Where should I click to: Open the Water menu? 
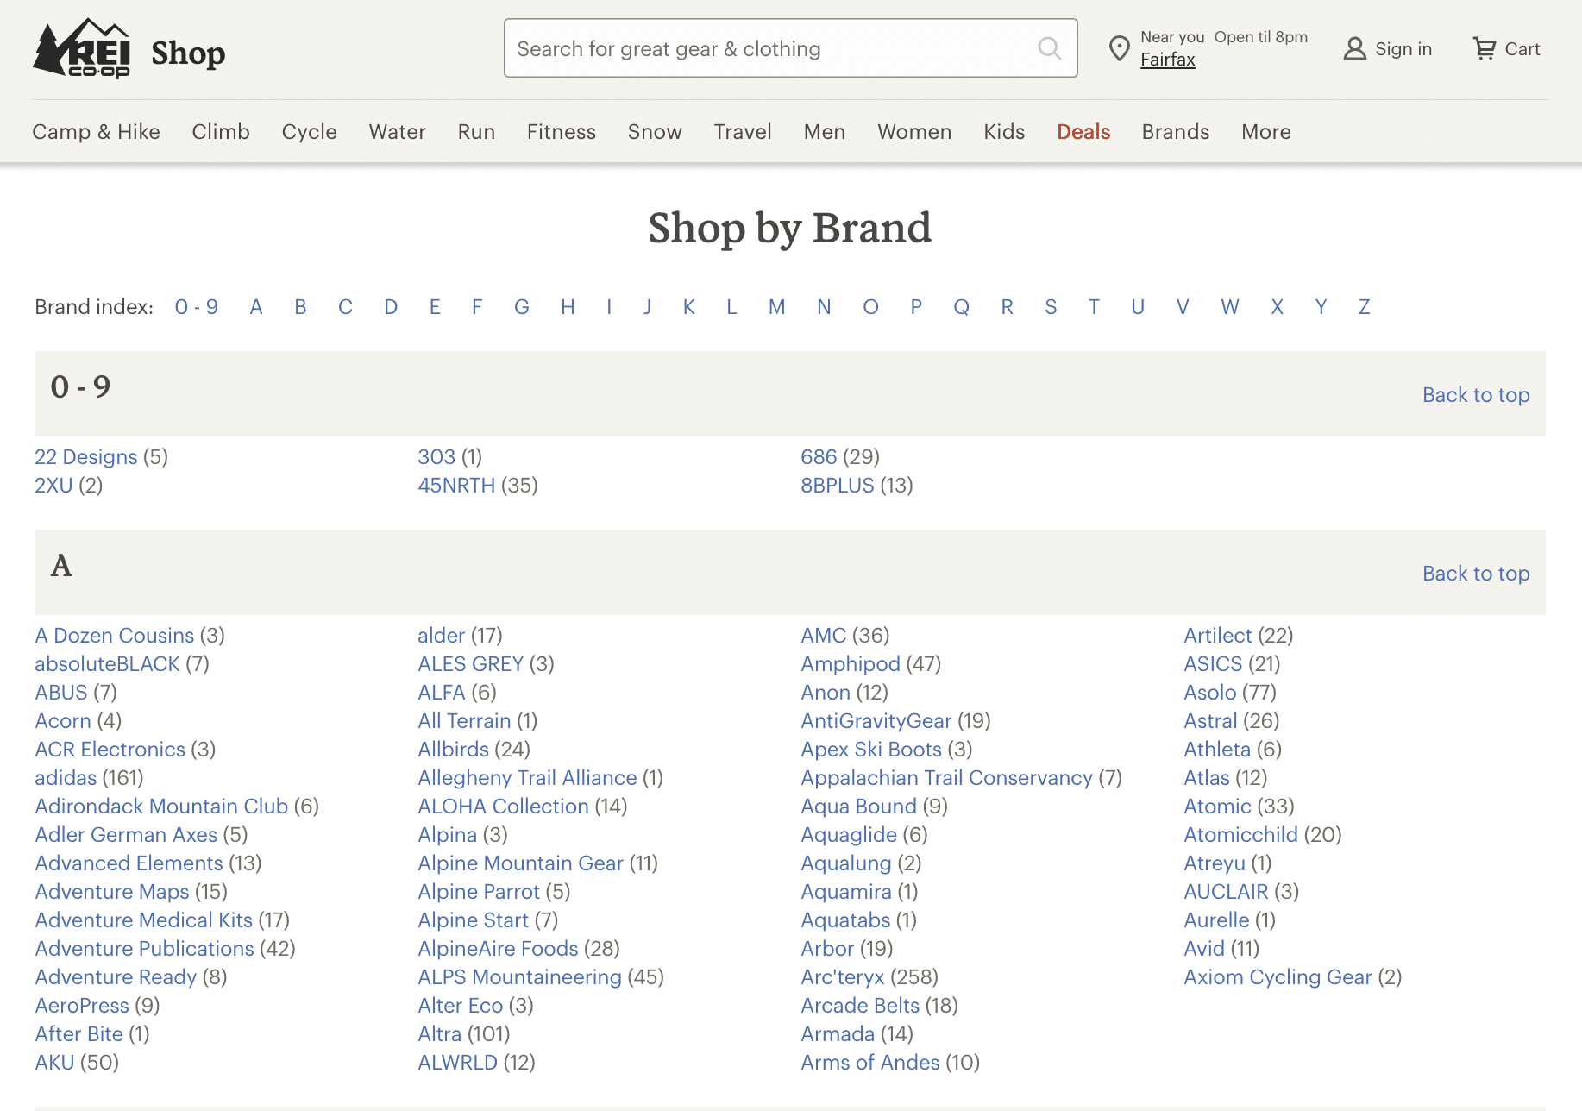pyautogui.click(x=397, y=131)
